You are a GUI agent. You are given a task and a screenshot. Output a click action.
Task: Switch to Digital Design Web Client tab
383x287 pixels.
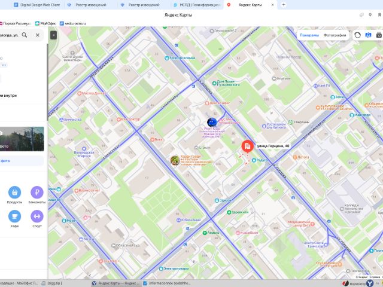[37, 5]
